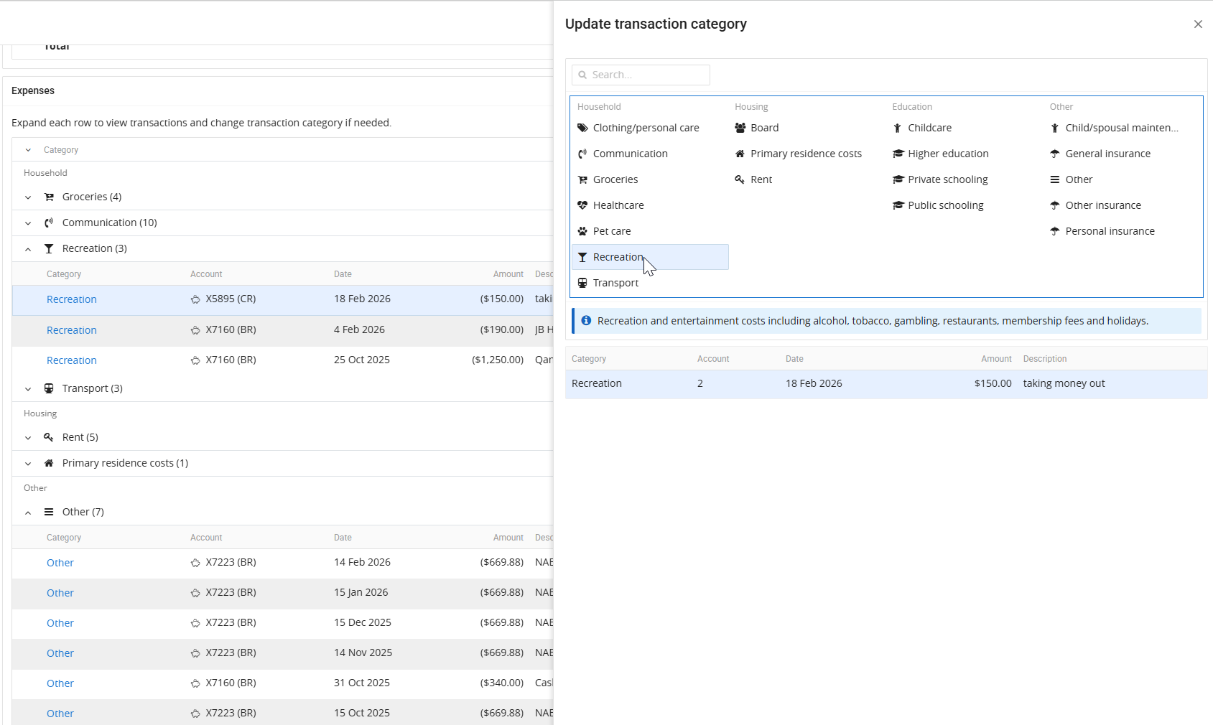Close the Update transaction category panel

1198,24
